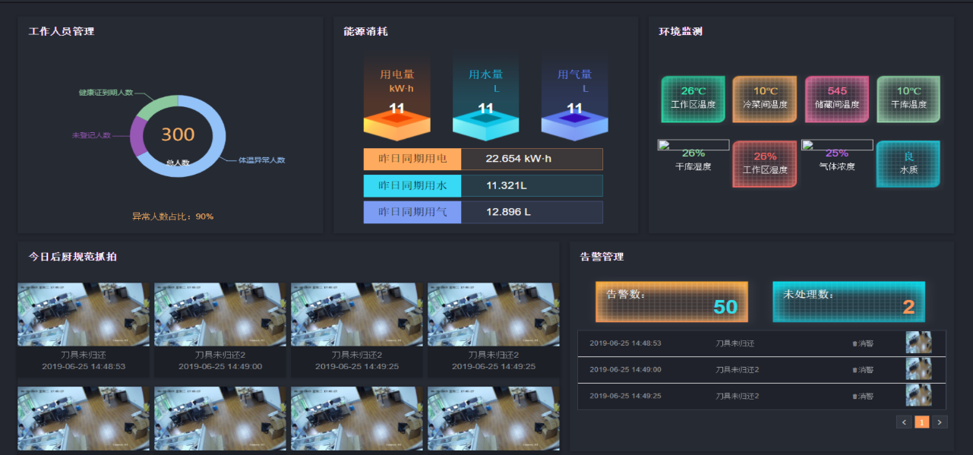Go to the next alarm page
The width and height of the screenshot is (973, 455).
tap(940, 422)
